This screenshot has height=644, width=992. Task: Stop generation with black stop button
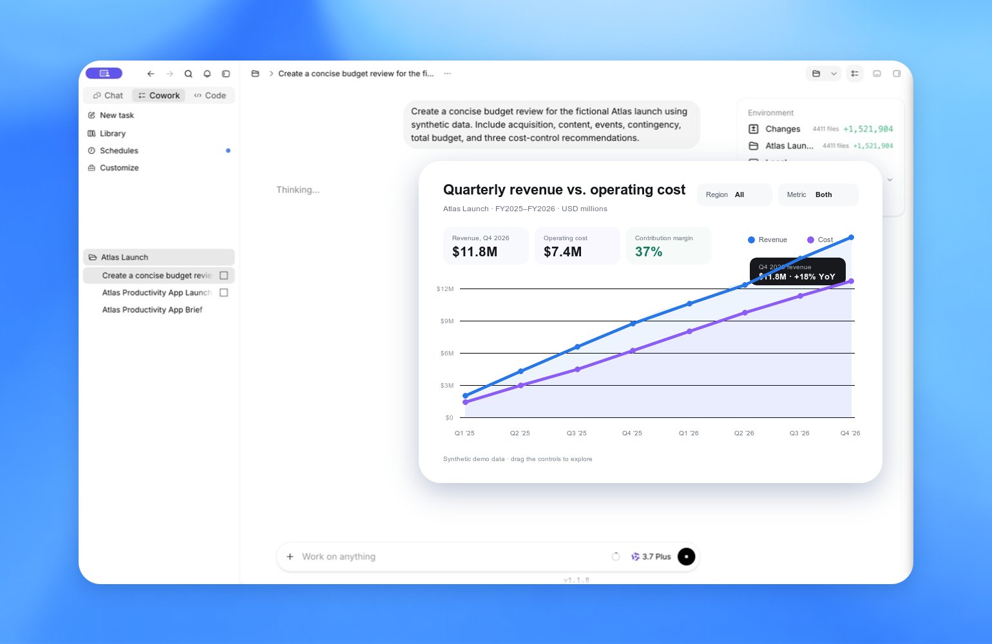pos(687,556)
